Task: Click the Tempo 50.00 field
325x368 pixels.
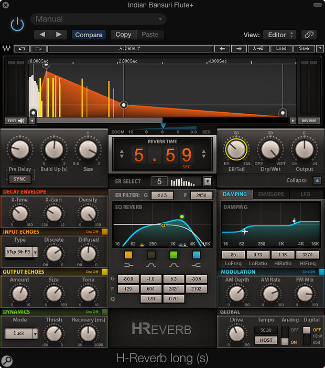Action: tap(266, 330)
